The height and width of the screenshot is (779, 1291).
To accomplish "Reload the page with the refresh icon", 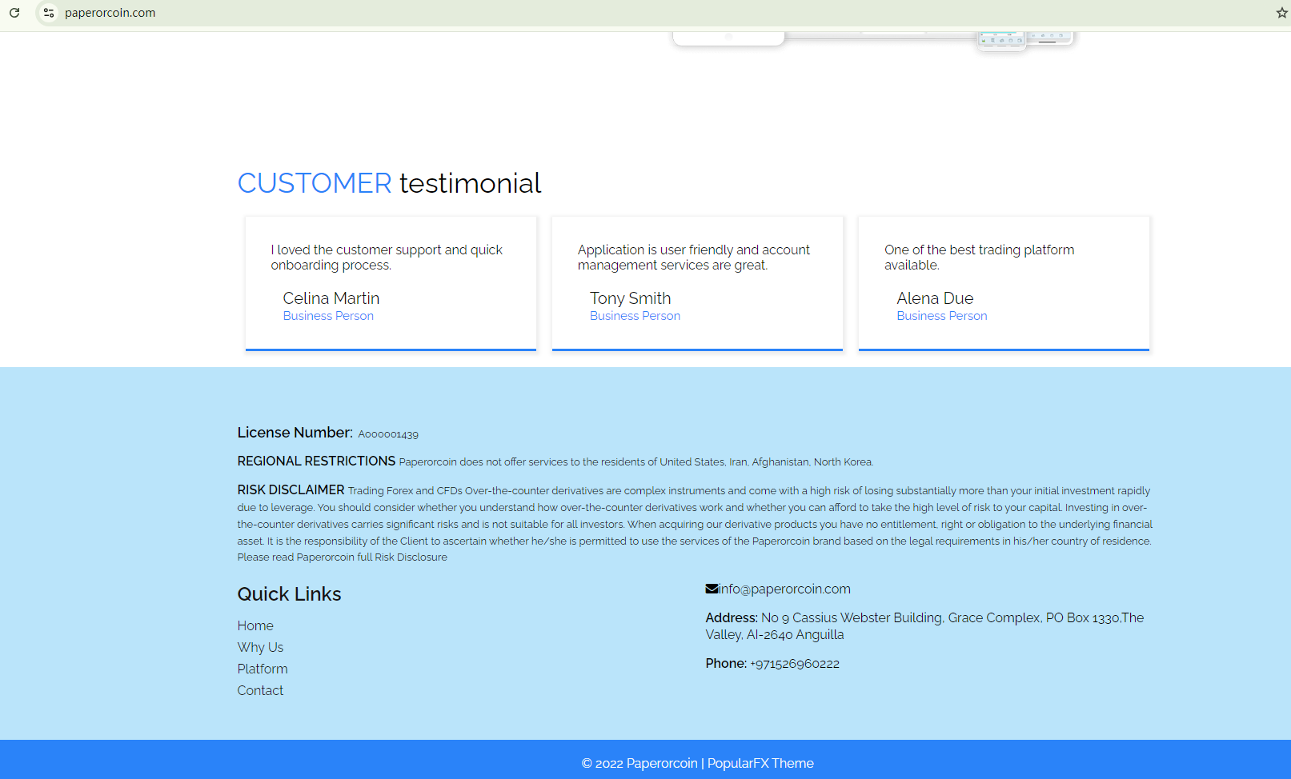I will click(14, 13).
